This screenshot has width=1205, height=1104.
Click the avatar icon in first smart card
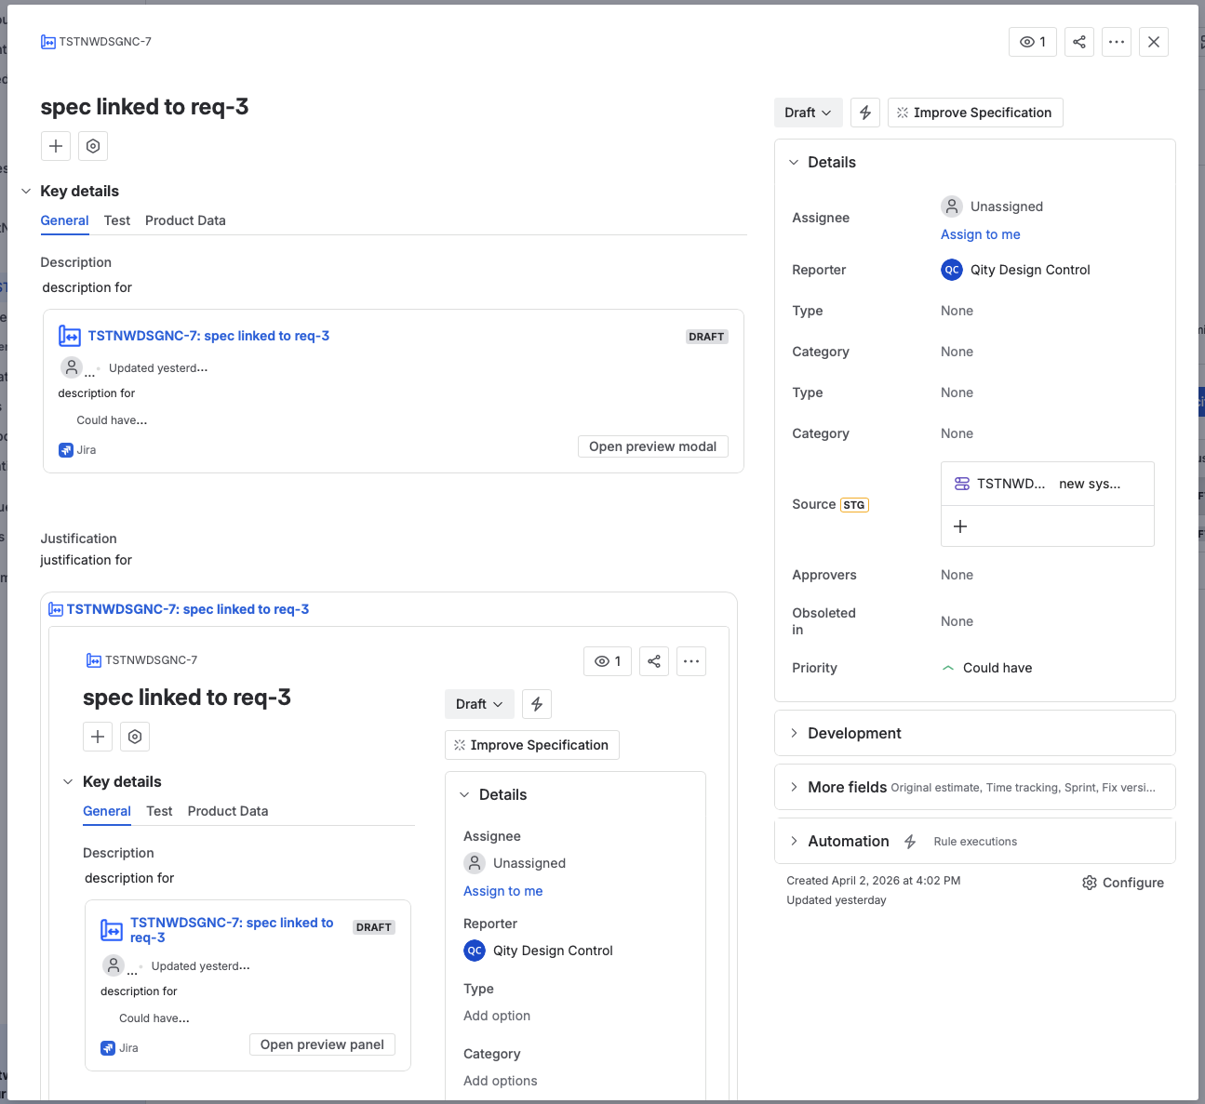[72, 367]
